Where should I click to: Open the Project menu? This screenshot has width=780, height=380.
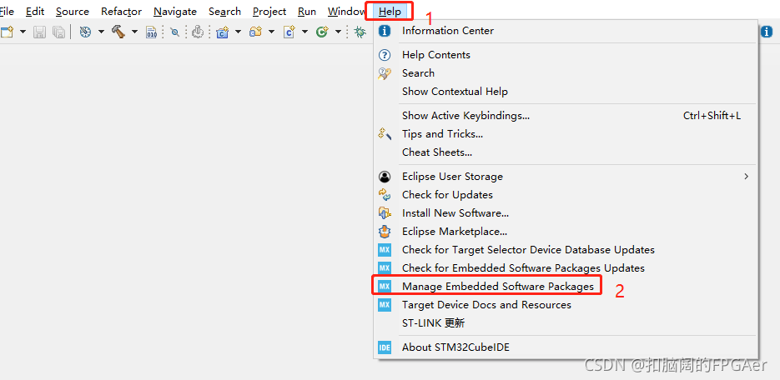point(269,11)
